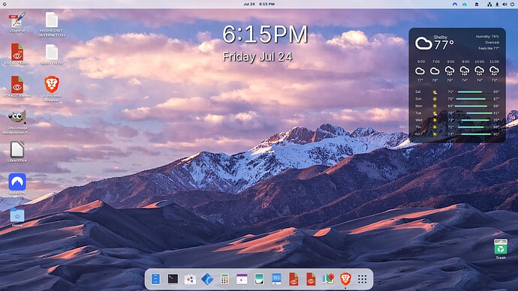The width and height of the screenshot is (518, 291).
Task: Click the 78° temperature under 7:00
Action: [435, 80]
